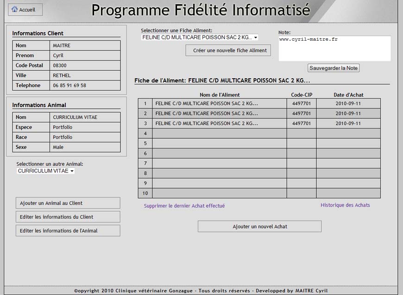Click 'Code Postal' label in client table
403x295 pixels.
[29, 65]
